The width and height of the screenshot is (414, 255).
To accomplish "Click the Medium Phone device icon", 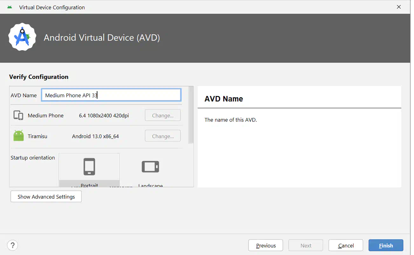I will tap(18, 115).
